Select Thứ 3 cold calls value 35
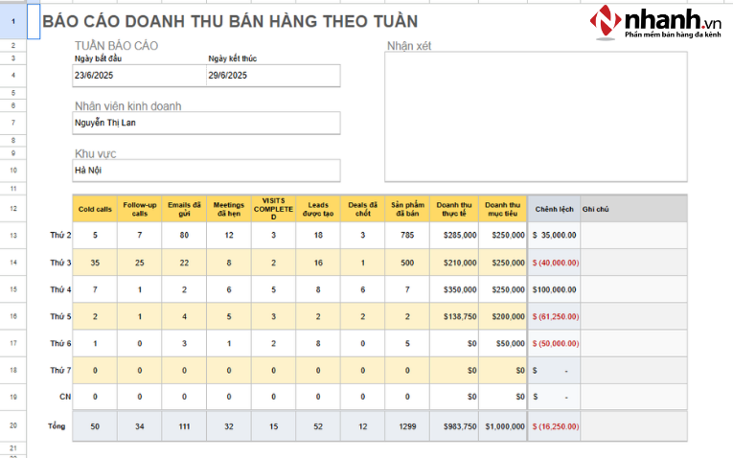The height and width of the screenshot is (458, 733). [x=95, y=263]
